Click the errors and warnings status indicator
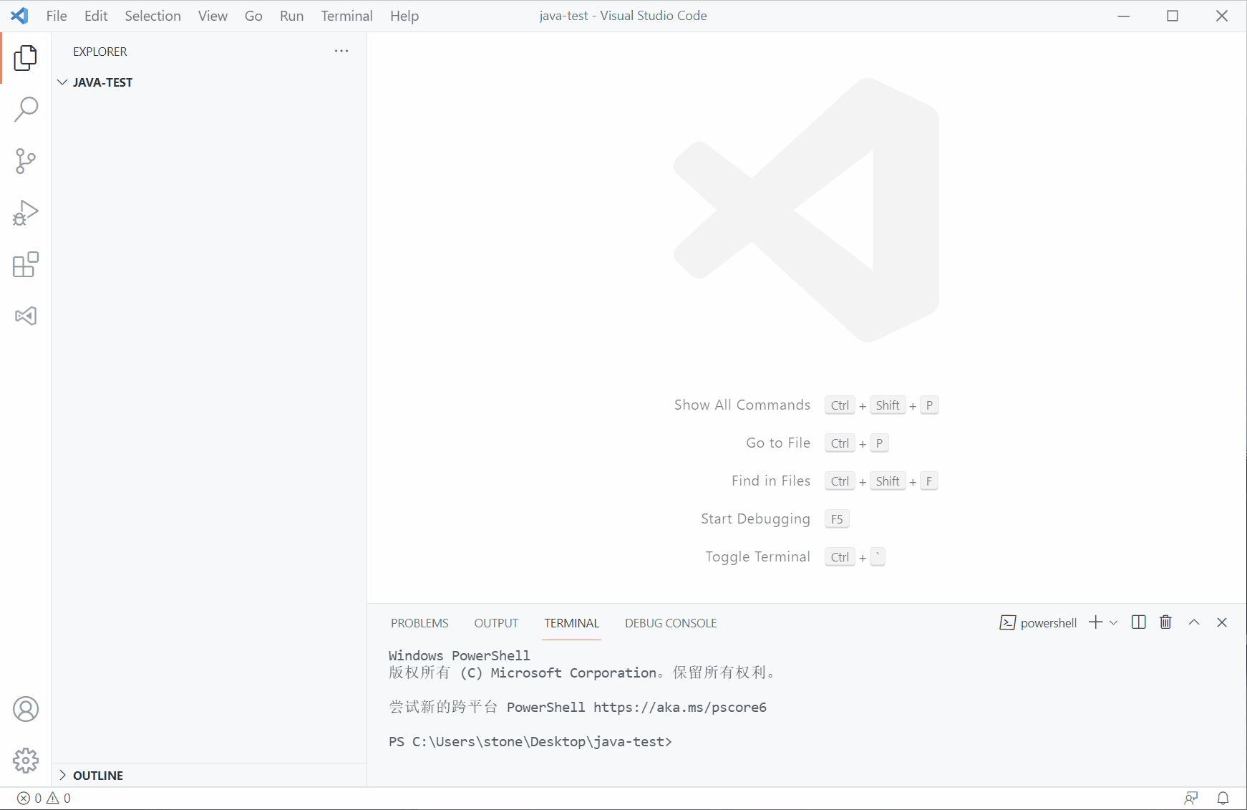 point(42,798)
